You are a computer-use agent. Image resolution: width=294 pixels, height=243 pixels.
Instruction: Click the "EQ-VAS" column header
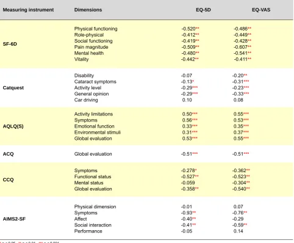coord(261,10)
